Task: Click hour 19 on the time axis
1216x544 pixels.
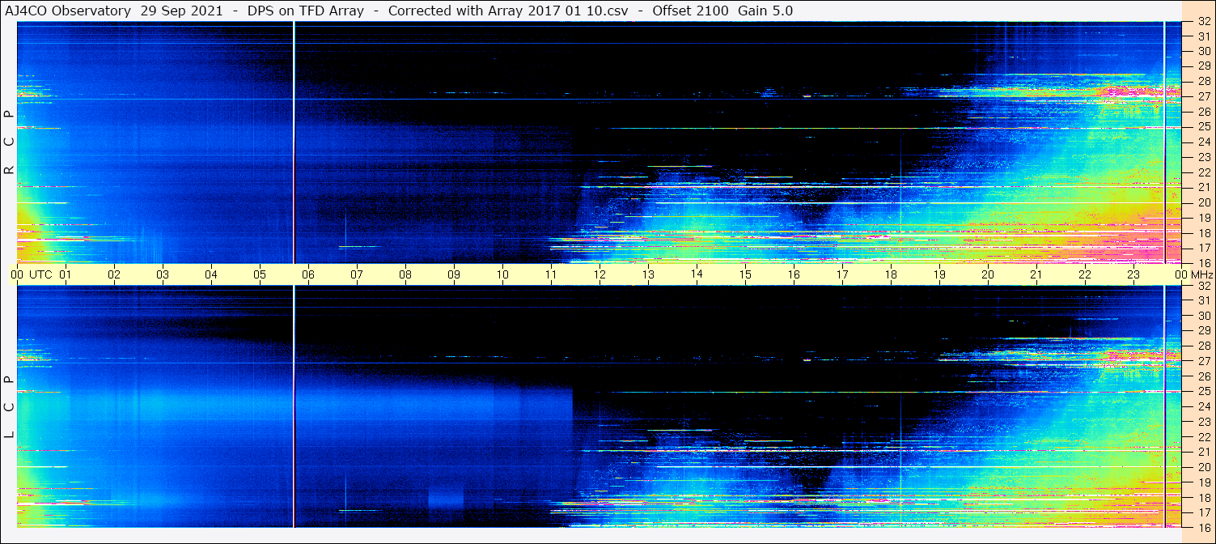Action: point(939,274)
